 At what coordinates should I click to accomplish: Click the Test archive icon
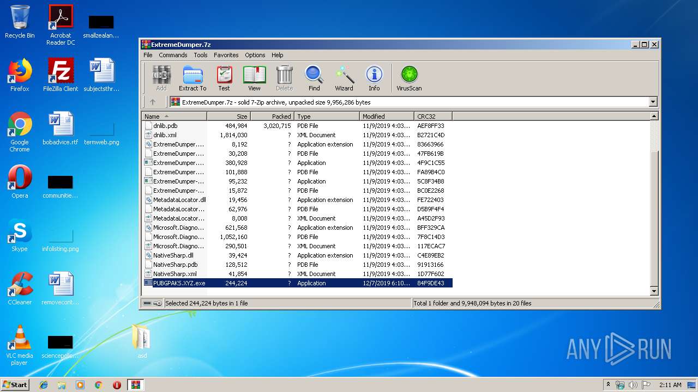point(224,78)
